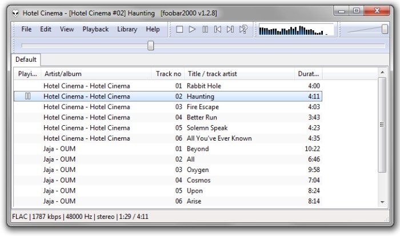Open the Edit menu
This screenshot has height=236, width=400.
[x=46, y=29]
